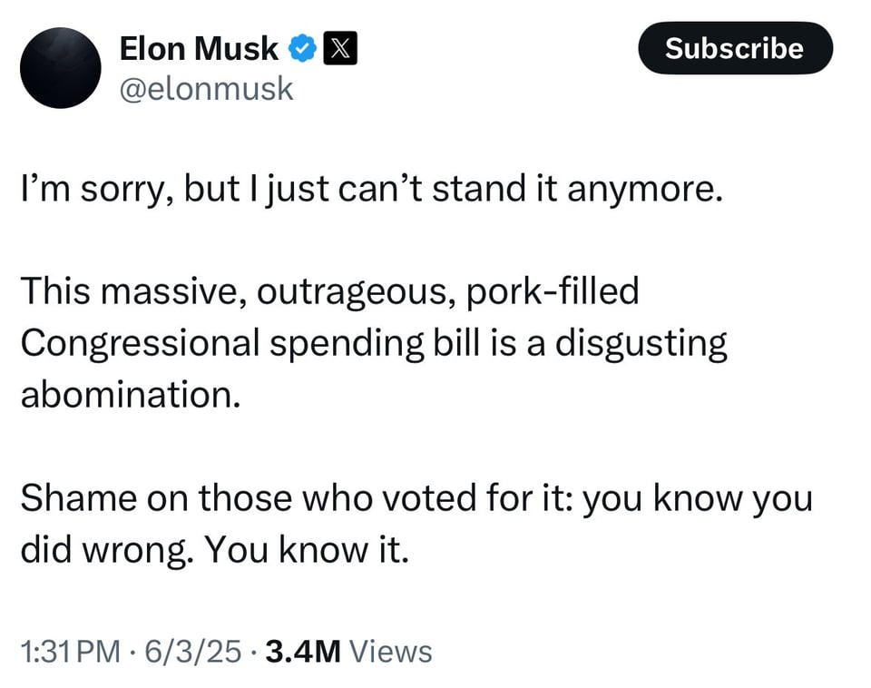The image size is (871, 688).
Task: Click the word "outrageous" in the post
Action: (347, 291)
